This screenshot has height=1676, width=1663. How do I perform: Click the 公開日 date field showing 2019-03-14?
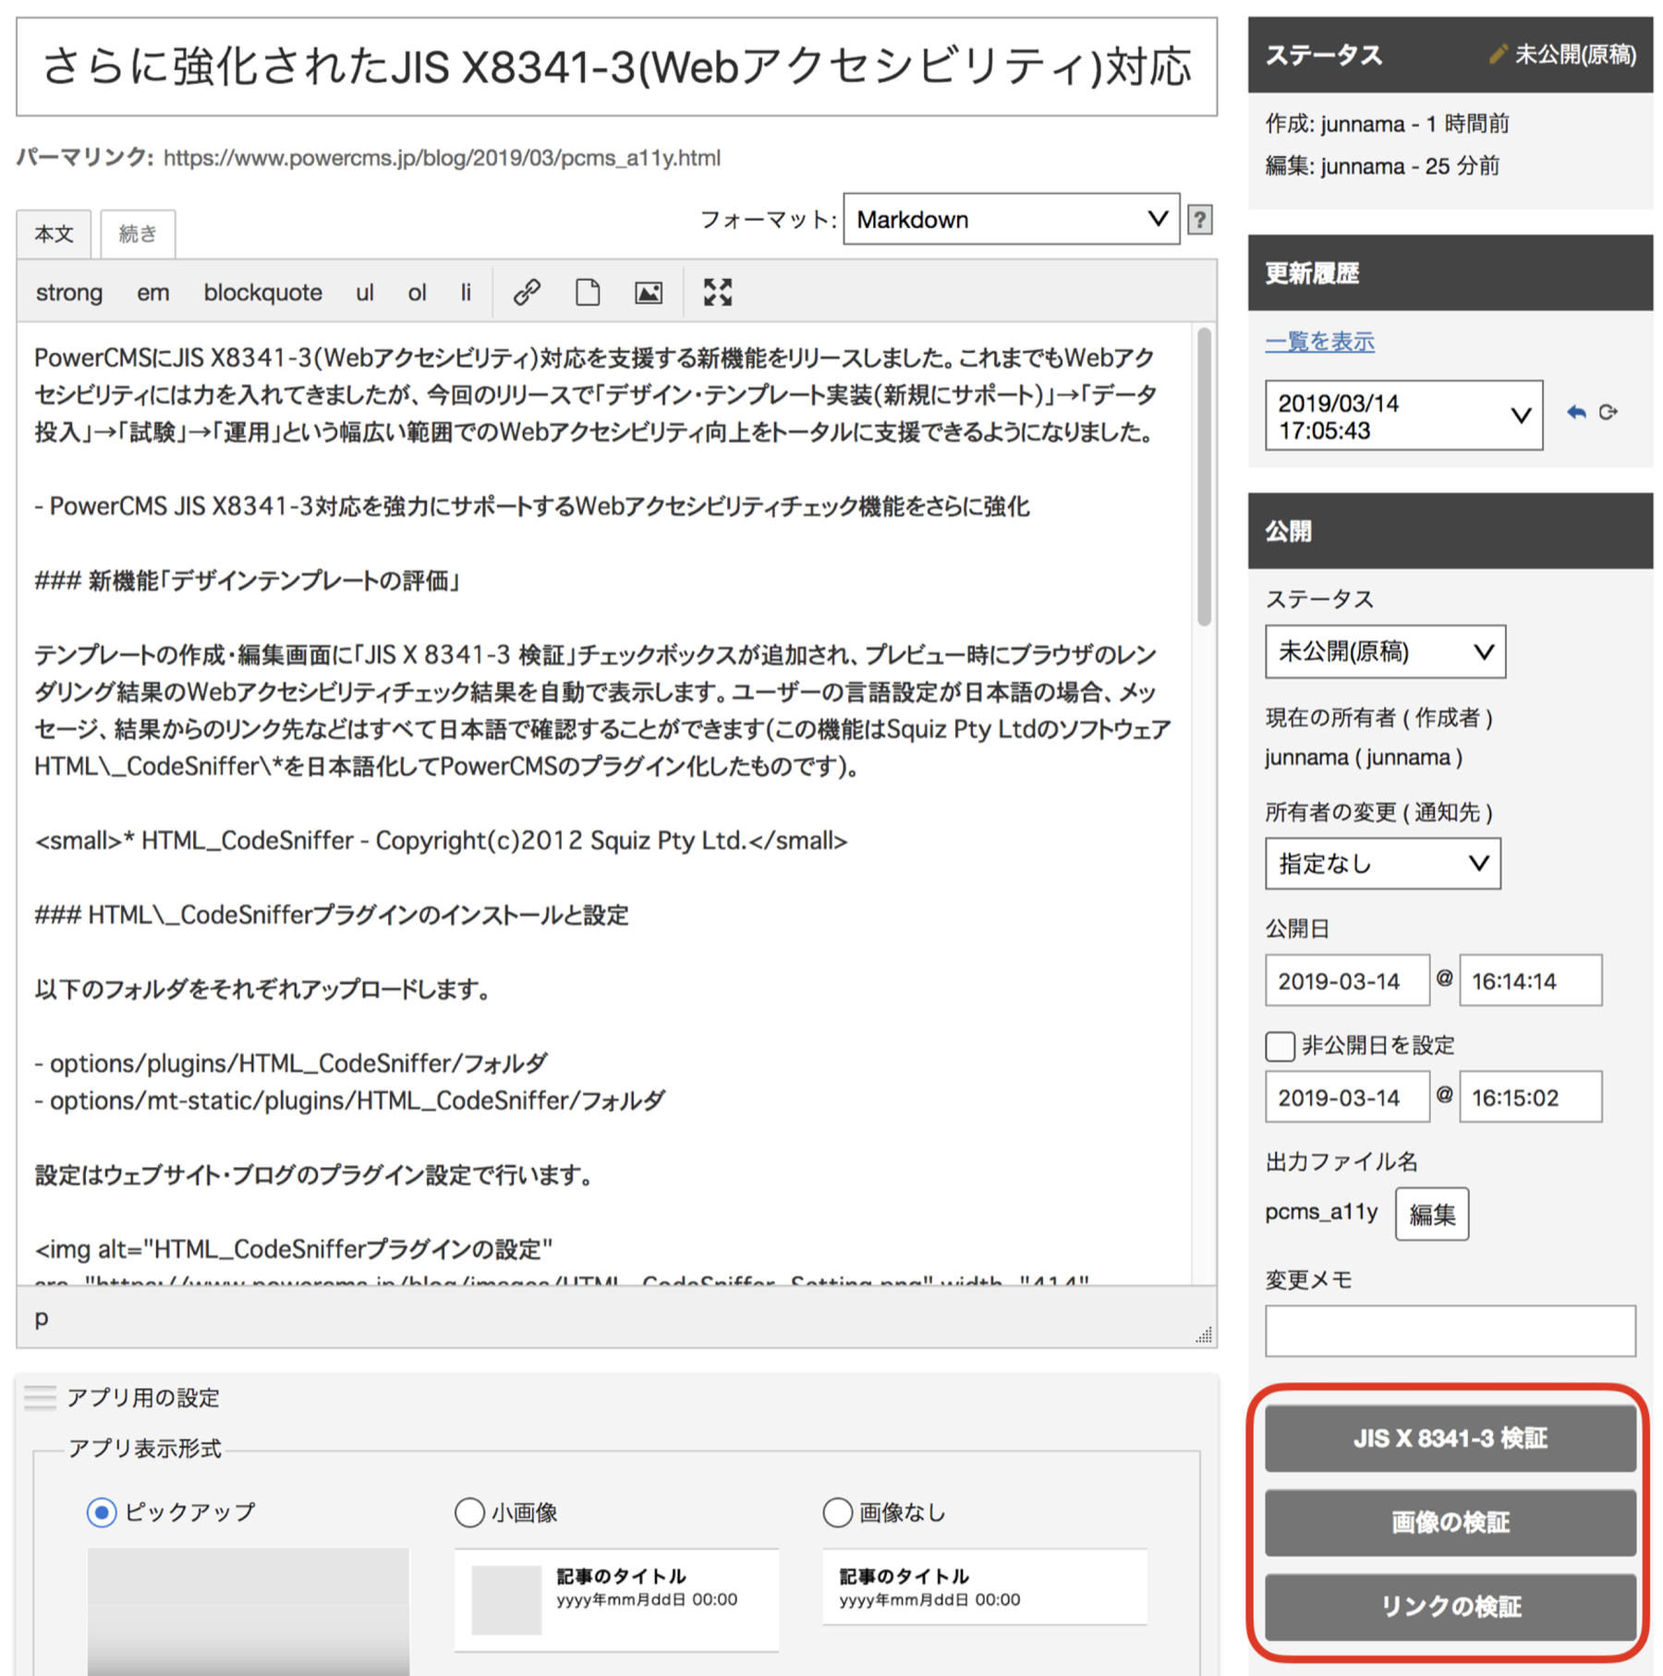[1346, 980]
